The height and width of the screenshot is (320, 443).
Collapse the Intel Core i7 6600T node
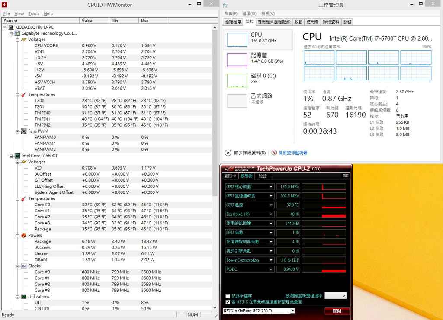click(x=11, y=156)
